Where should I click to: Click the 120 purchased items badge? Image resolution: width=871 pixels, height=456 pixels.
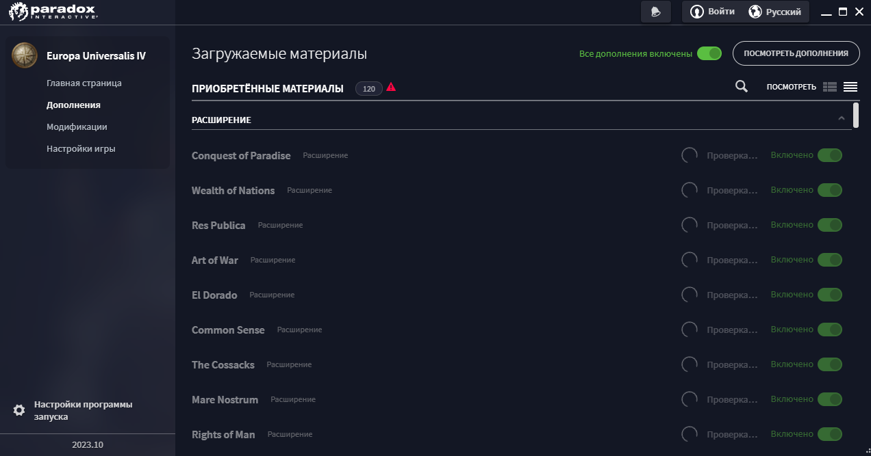369,88
